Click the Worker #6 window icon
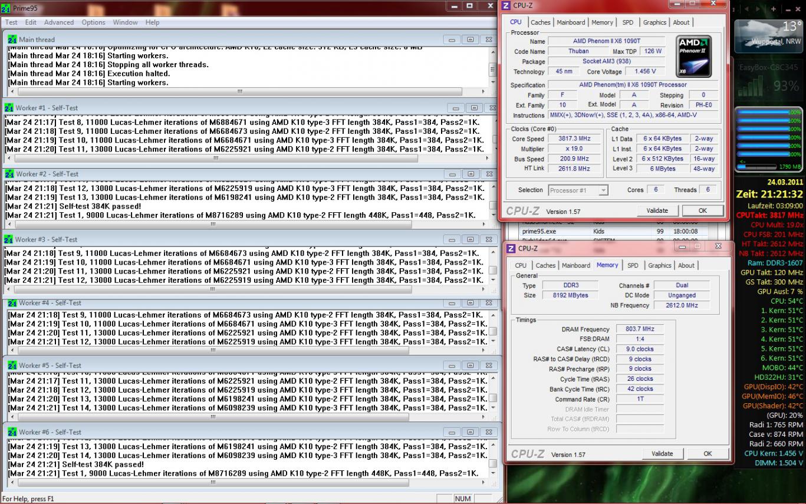Image resolution: width=806 pixels, height=504 pixels. [x=12, y=432]
